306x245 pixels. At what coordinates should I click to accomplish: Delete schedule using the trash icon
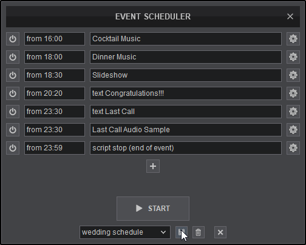[199, 232]
